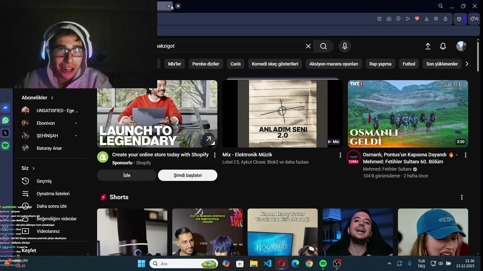Open Visual Studio Code from the taskbar

[268, 263]
